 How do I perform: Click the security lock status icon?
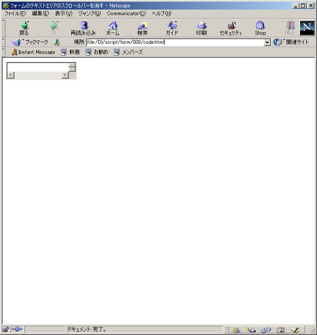[6, 329]
